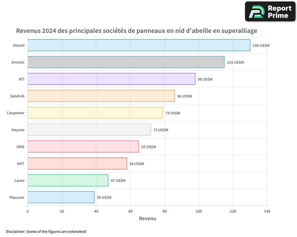Screen dimensions: 297x237
Task: Click the 39 US$M data label
Action: [x=104, y=198]
